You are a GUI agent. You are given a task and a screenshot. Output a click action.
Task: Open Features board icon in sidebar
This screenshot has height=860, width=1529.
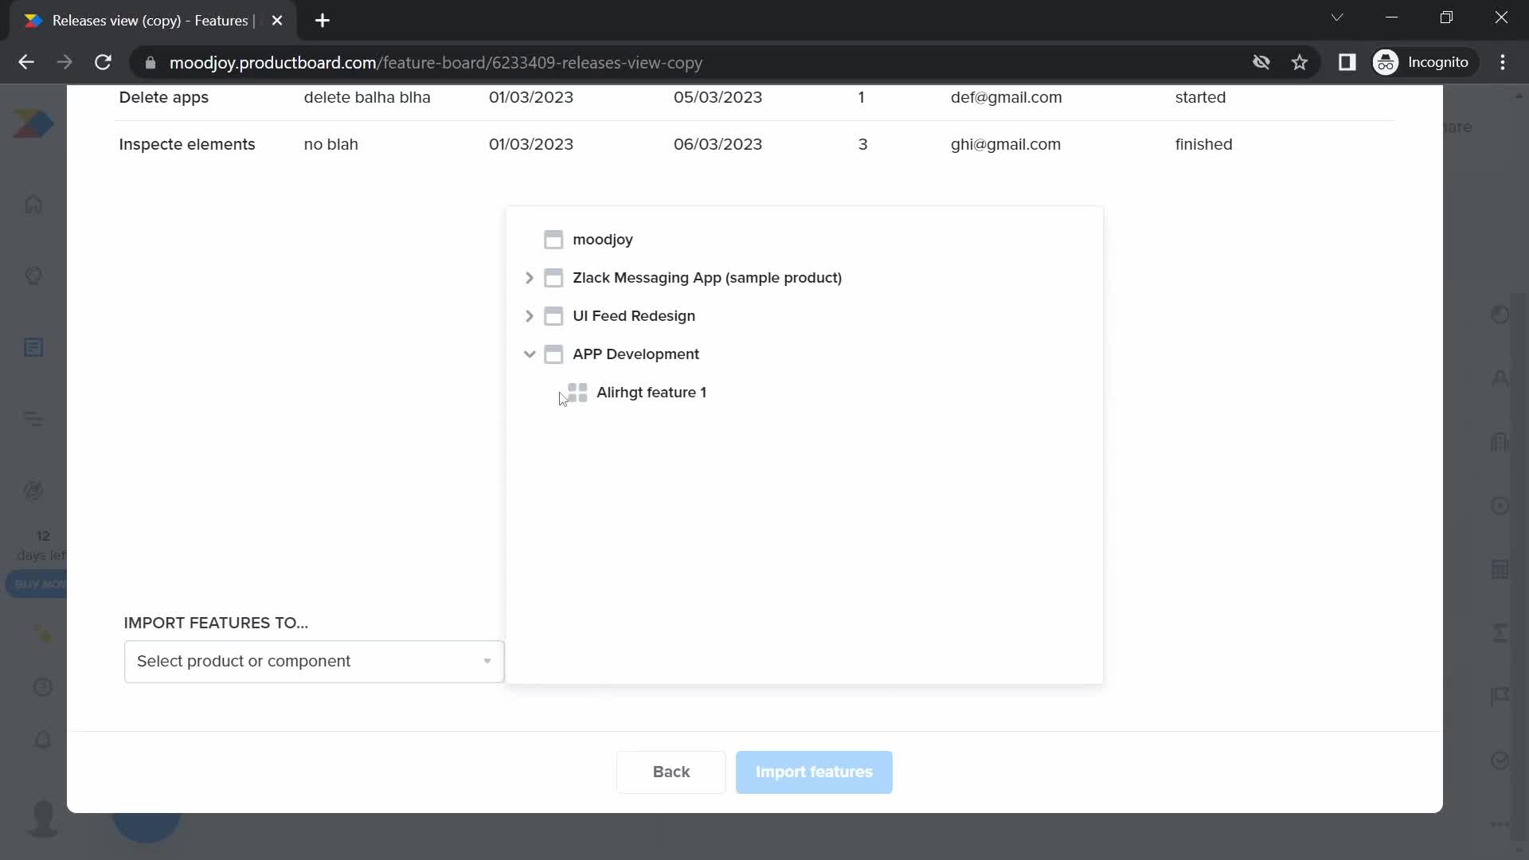pos(33,347)
